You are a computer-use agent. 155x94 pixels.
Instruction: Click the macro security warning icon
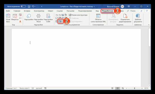20,21
